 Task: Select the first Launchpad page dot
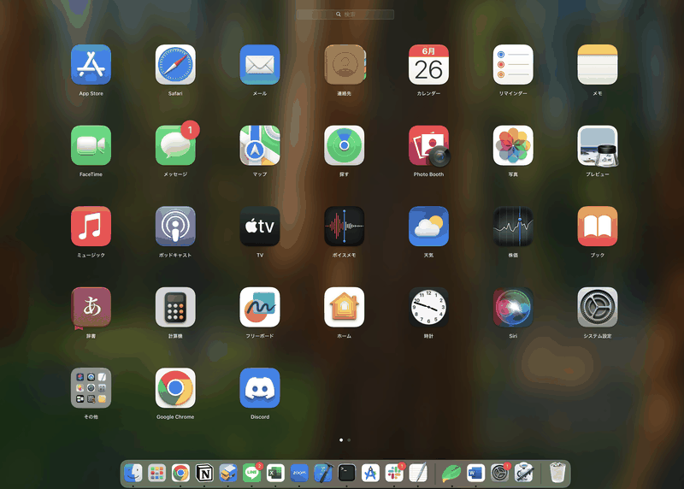click(341, 440)
